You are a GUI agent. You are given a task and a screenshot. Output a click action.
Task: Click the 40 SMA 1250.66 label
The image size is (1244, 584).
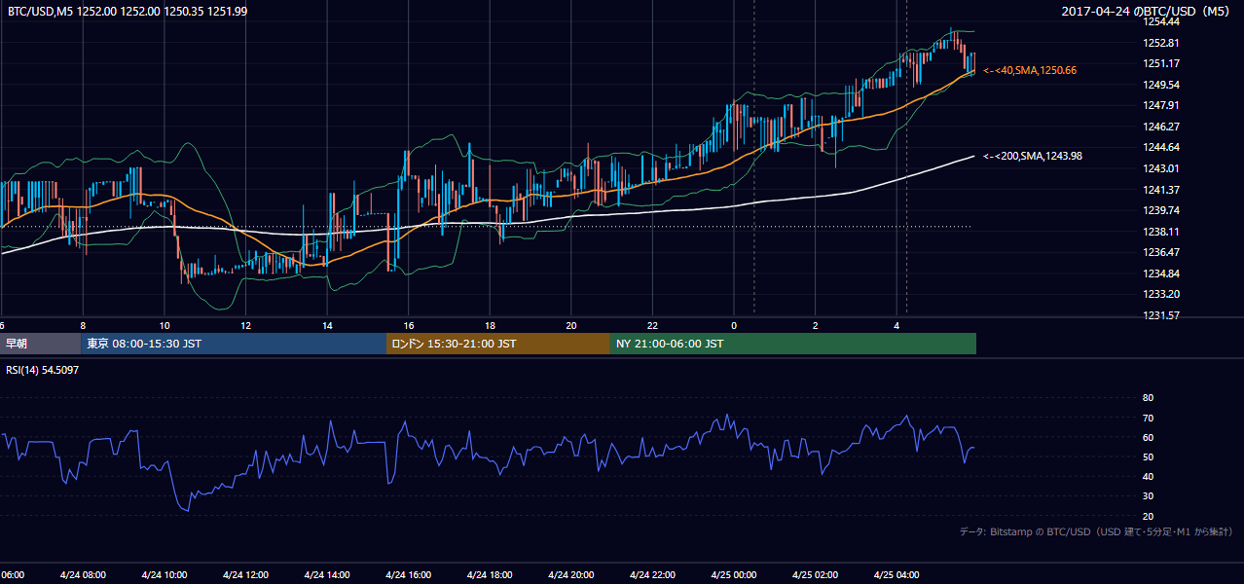[x=1030, y=70]
